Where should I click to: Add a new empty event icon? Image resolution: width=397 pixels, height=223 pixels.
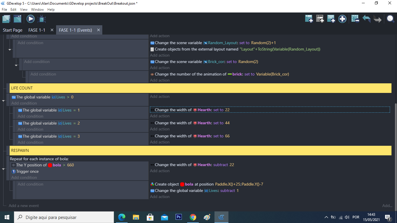pos(309,19)
